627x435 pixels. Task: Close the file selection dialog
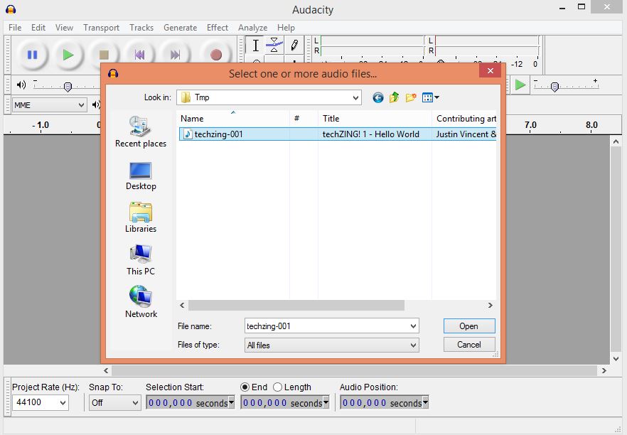[x=491, y=71]
